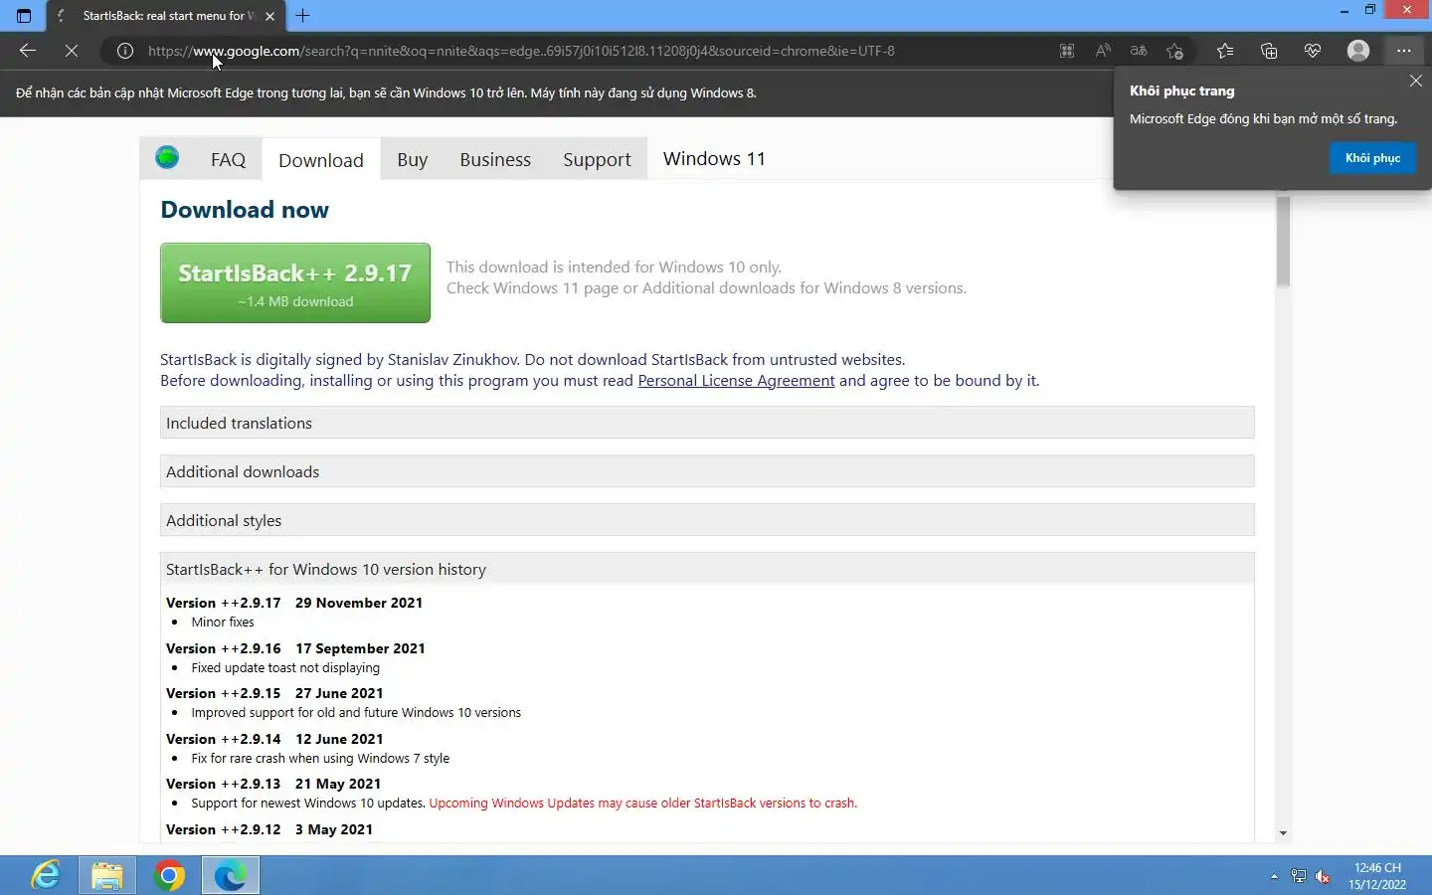Open Edge settings and more menu
The height and width of the screenshot is (895, 1432).
tap(1404, 51)
